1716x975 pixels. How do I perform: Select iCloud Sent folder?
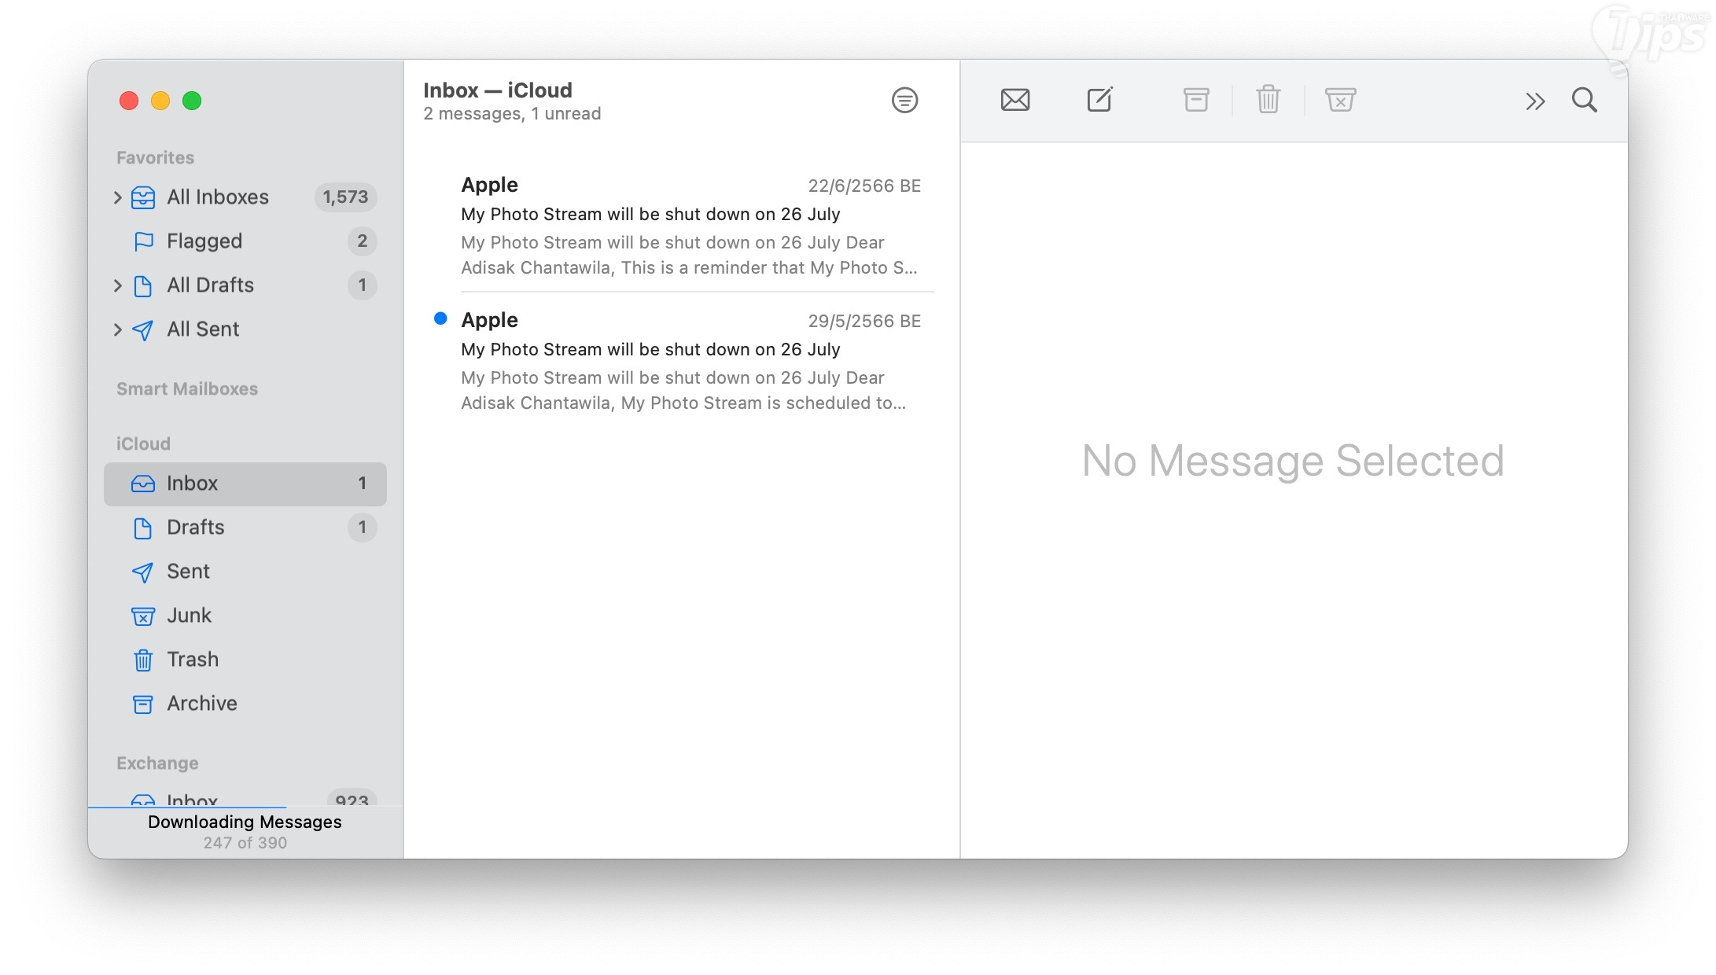tap(188, 572)
